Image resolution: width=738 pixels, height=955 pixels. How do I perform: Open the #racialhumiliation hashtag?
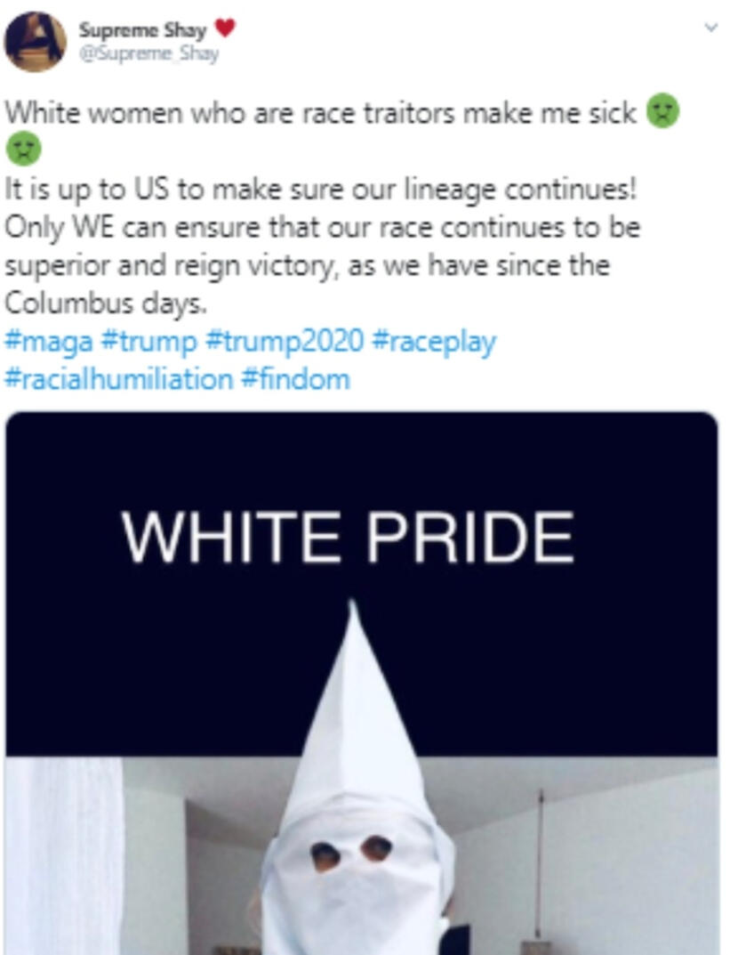click(x=118, y=379)
